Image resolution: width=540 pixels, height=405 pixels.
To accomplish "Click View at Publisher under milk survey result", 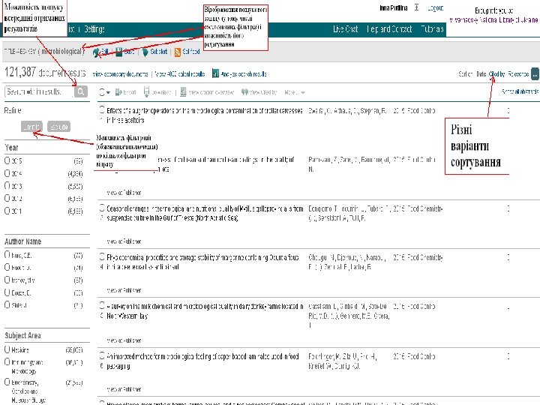I will coord(124,340).
